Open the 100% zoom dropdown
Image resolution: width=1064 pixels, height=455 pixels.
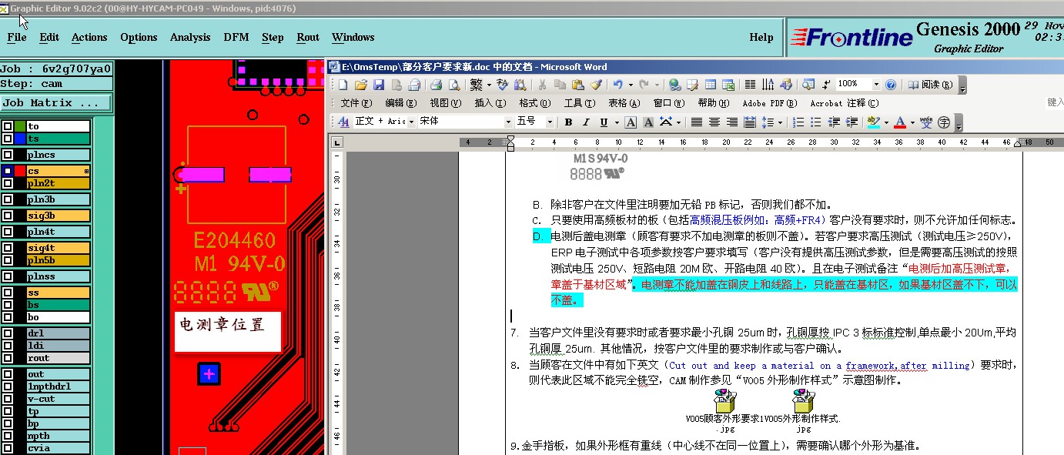click(x=876, y=85)
